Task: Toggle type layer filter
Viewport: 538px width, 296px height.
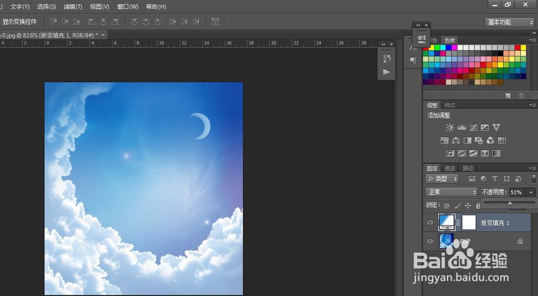Action: click(495, 178)
